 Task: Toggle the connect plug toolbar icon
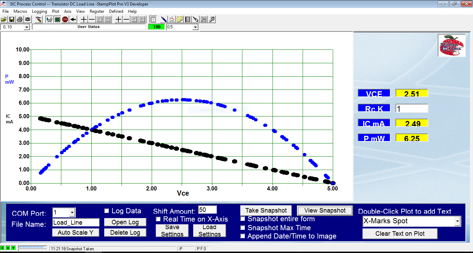(x=49, y=19)
